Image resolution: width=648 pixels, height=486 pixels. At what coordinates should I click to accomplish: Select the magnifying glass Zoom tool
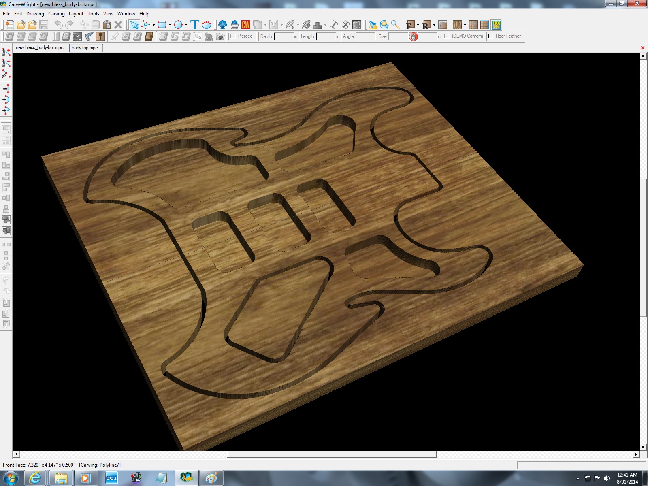click(395, 25)
